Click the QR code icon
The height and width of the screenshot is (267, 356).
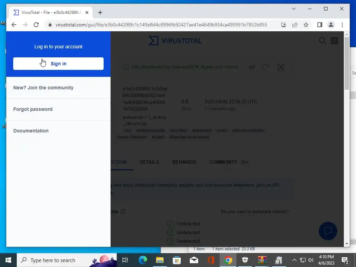pyautogui.click(x=281, y=67)
